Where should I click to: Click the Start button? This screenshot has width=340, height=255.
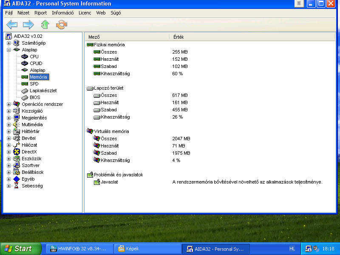coord(20,249)
